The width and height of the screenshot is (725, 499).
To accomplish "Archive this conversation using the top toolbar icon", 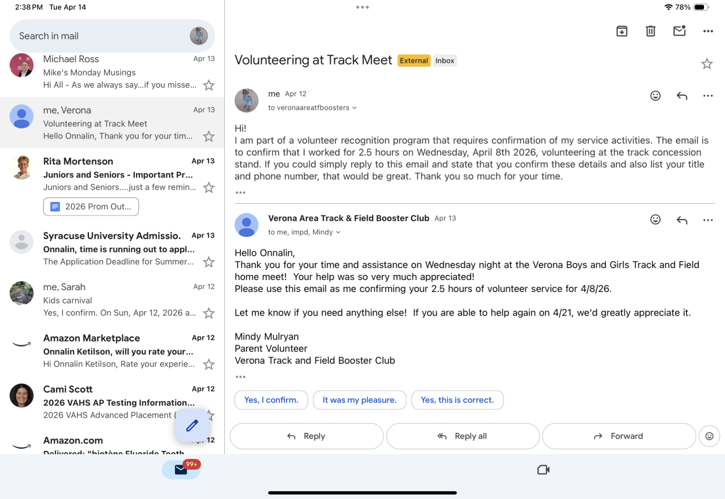I will tap(622, 31).
